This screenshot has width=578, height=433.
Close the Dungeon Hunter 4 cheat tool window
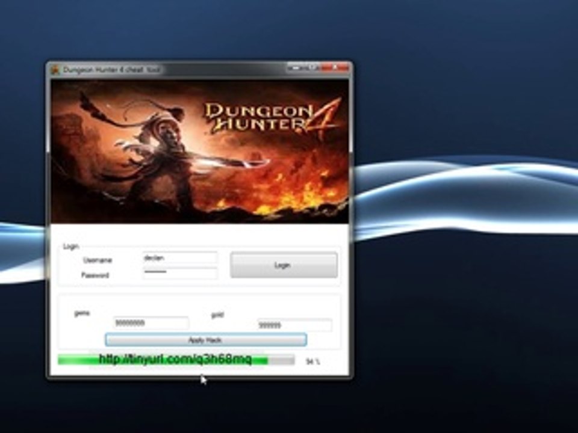(x=335, y=68)
